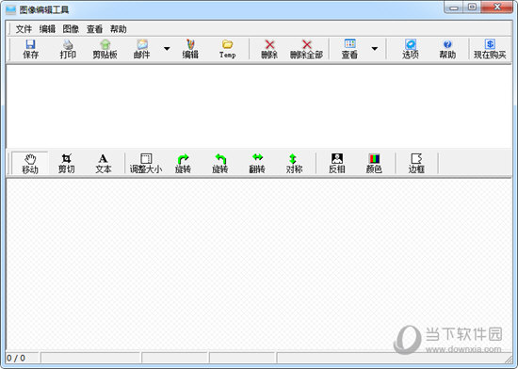Click the 对称 vertical mirror icon
The image size is (518, 369).
294,164
